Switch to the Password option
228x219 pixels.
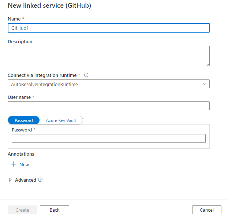pos(24,120)
